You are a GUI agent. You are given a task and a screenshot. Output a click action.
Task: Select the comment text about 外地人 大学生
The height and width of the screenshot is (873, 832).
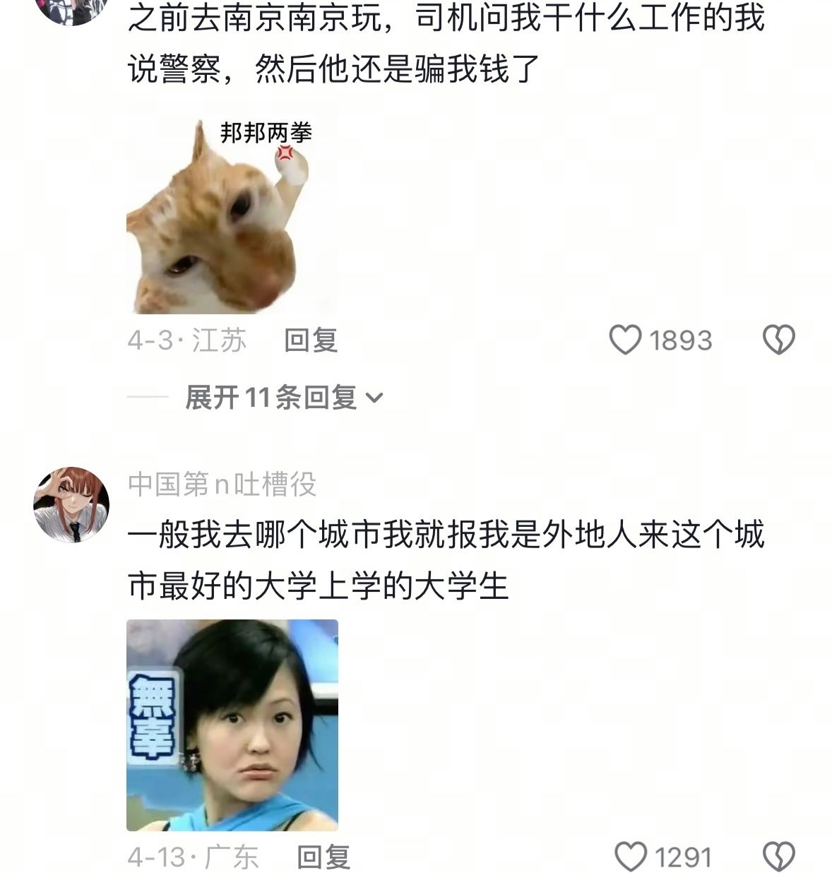tap(446, 559)
